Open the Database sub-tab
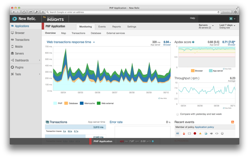The height and width of the screenshot is (158, 249). (x=96, y=33)
